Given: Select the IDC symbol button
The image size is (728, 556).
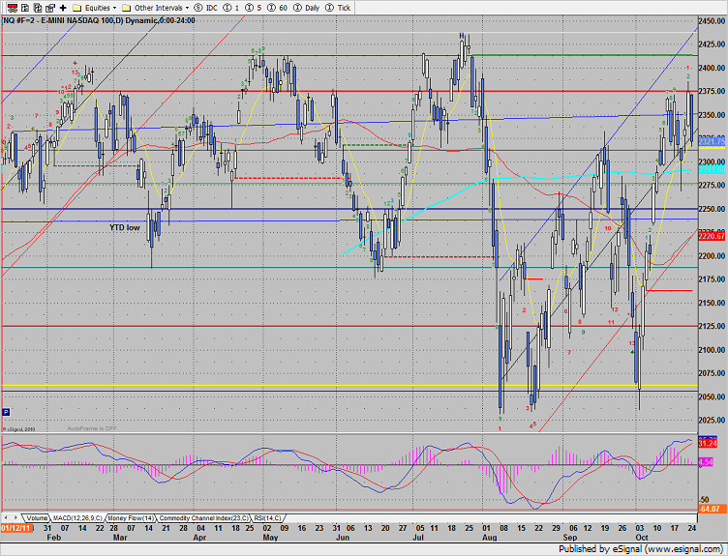Looking at the screenshot, I should pos(205,8).
